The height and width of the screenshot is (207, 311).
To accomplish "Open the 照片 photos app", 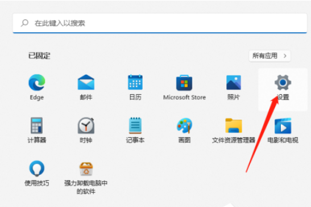I will [x=234, y=83].
